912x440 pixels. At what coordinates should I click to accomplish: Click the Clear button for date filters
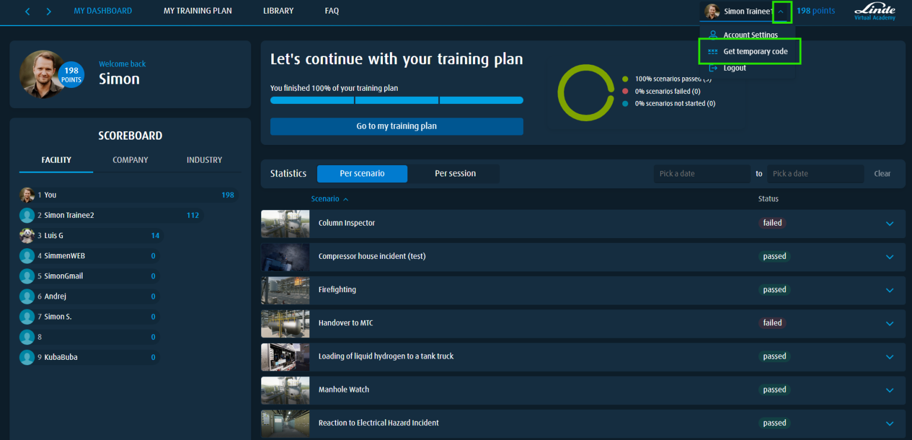coord(882,173)
